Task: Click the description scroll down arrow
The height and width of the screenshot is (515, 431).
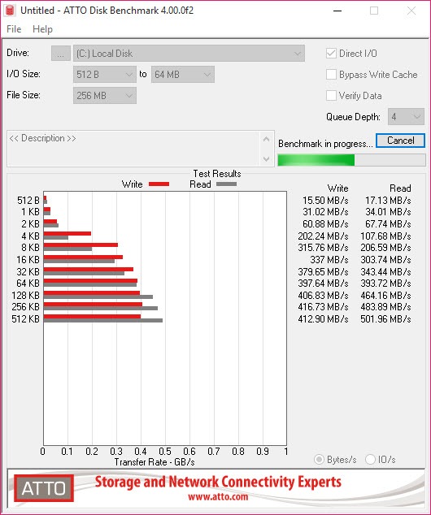Action: tap(266, 159)
